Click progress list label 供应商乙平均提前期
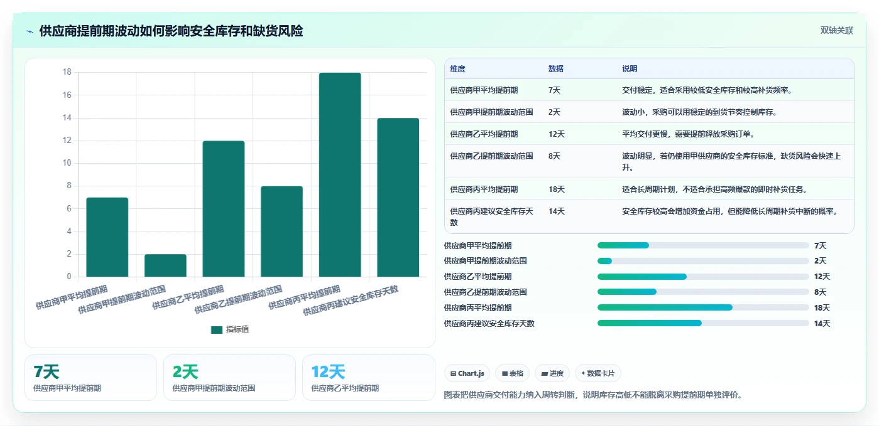This screenshot has height=426, width=879. coord(478,277)
